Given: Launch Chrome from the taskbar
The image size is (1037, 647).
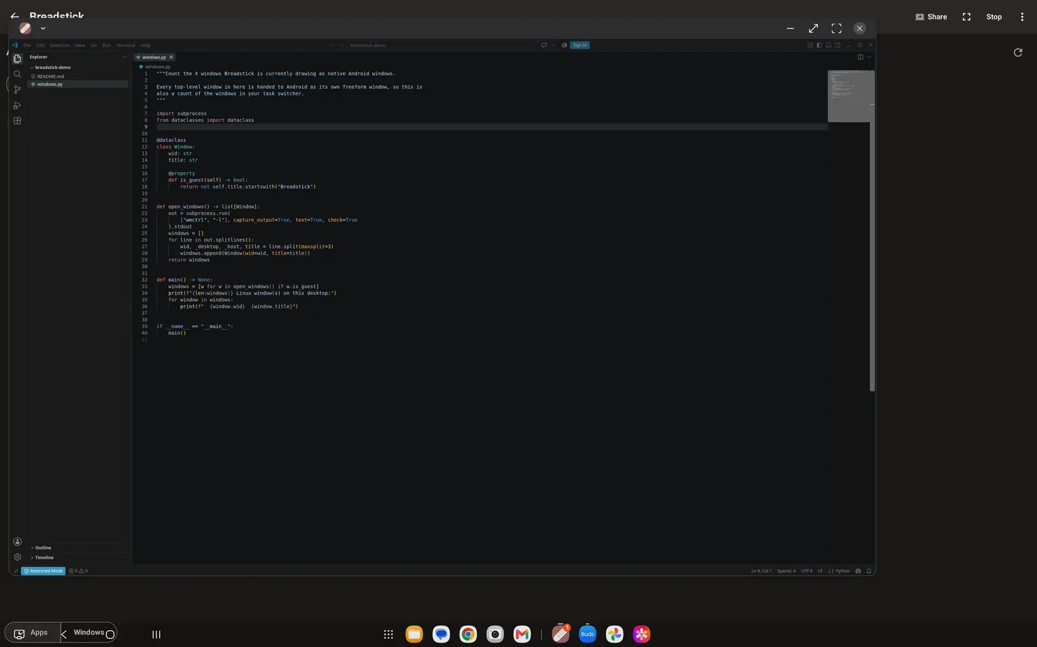Looking at the screenshot, I should click(x=468, y=634).
